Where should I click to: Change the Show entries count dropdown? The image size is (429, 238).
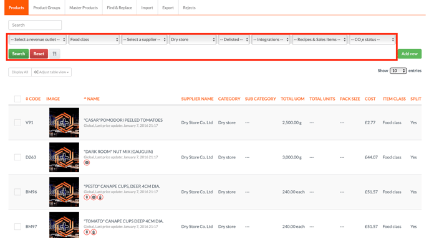point(398,71)
